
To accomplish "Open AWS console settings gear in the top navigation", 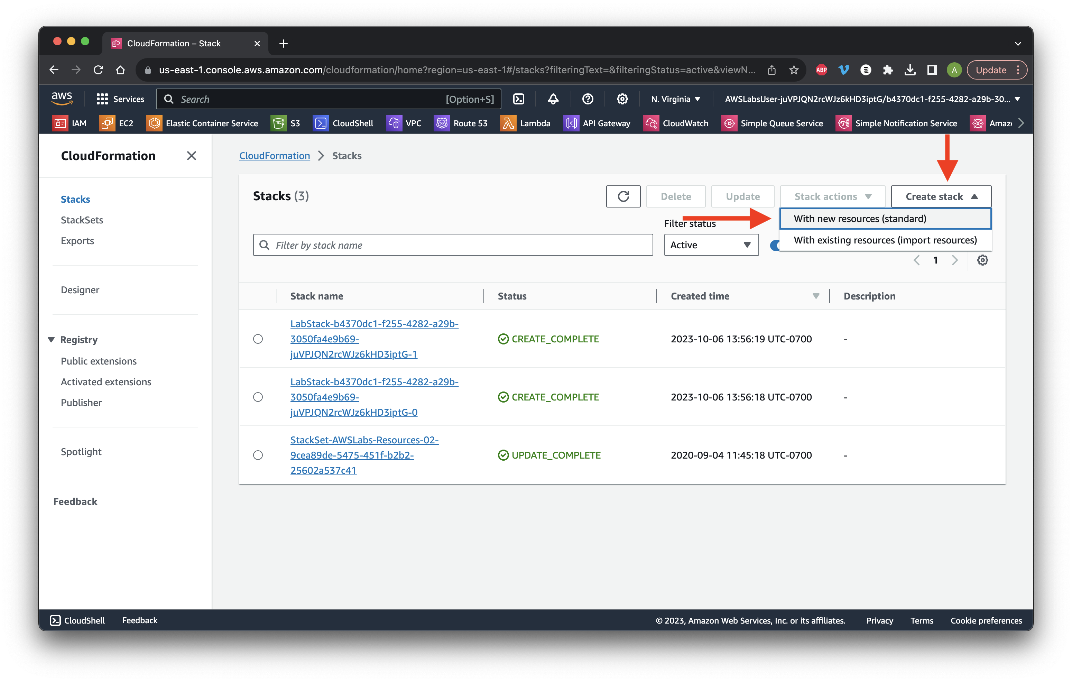I will pos(622,99).
